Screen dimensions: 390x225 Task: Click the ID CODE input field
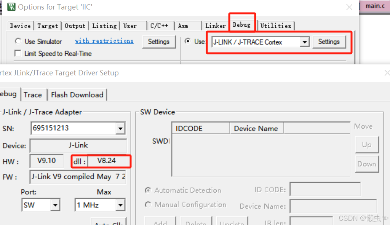325,190
